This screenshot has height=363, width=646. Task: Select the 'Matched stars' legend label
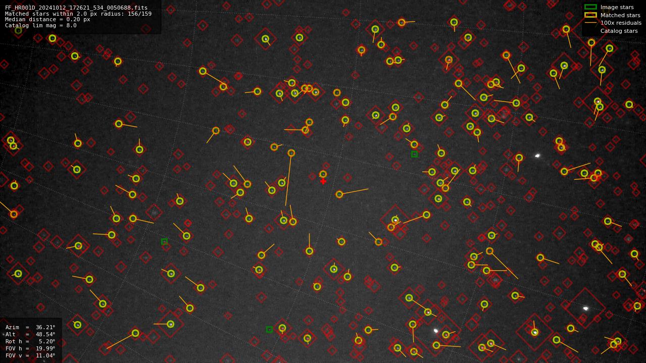pyautogui.click(x=620, y=15)
